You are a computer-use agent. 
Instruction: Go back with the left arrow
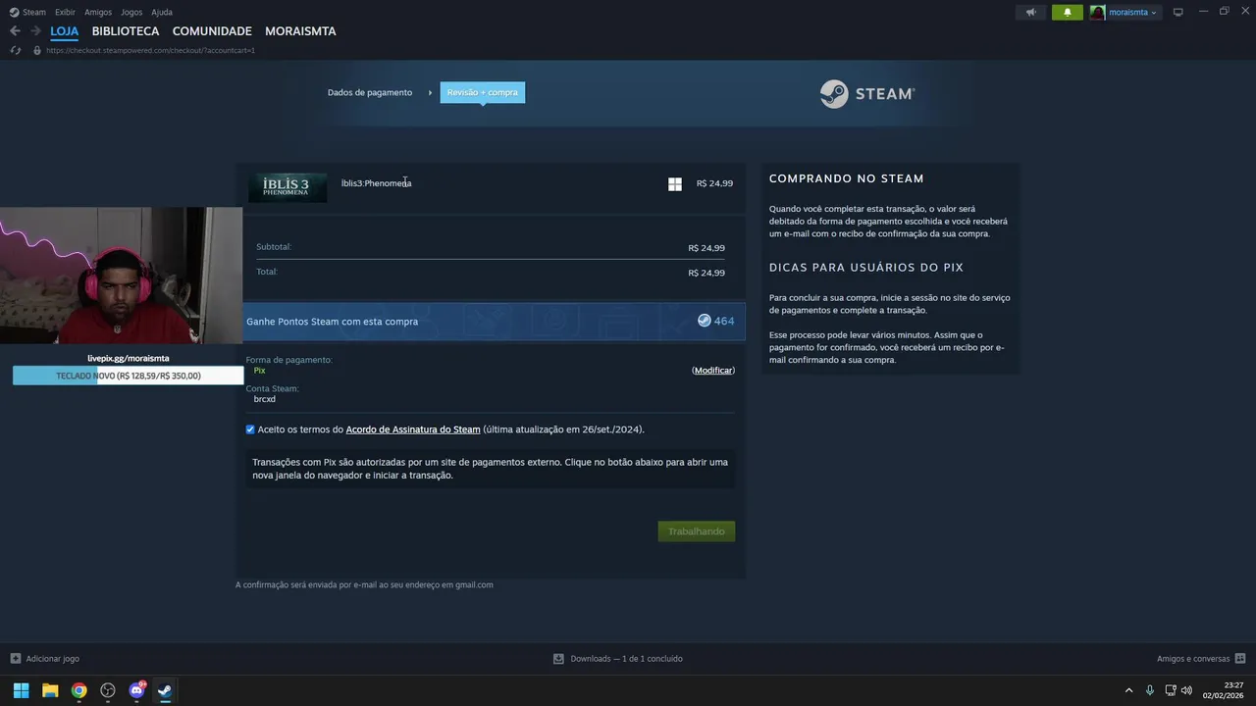[x=15, y=31]
